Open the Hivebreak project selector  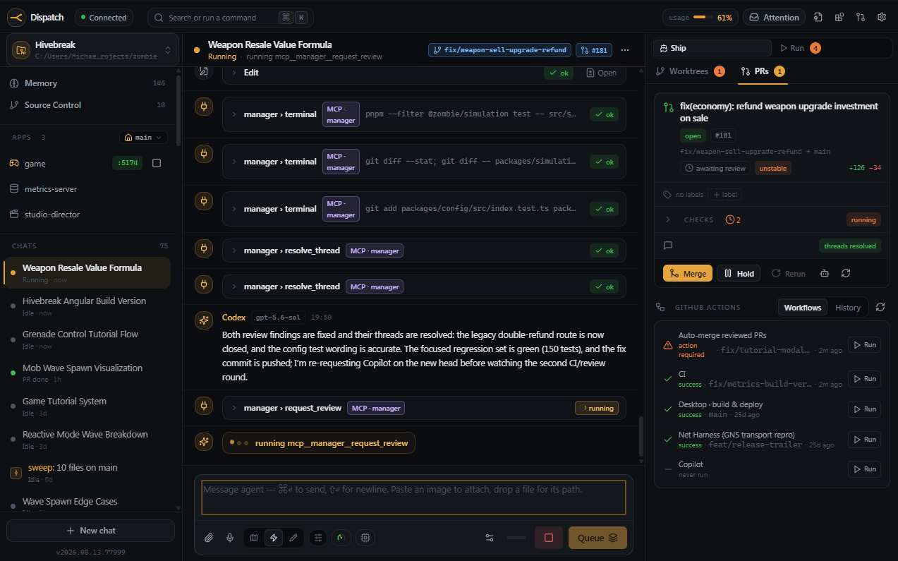(x=93, y=49)
